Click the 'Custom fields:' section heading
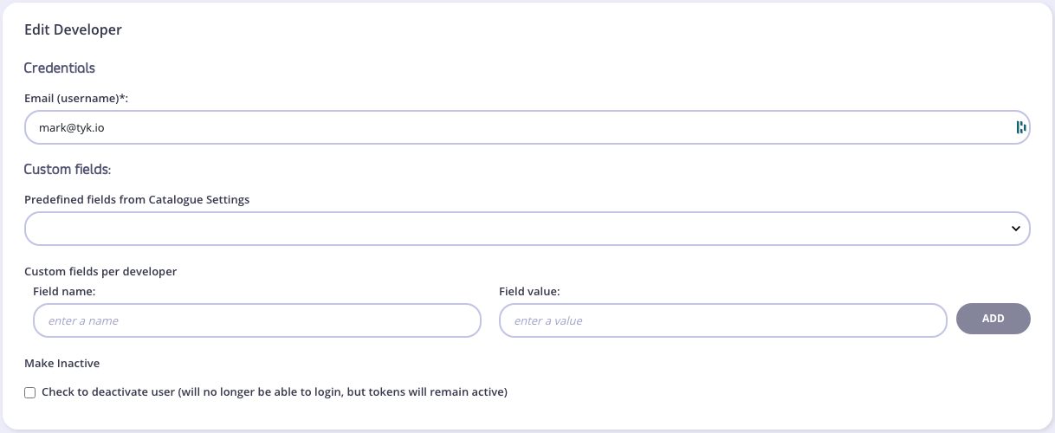The image size is (1055, 433). pyautogui.click(x=68, y=170)
